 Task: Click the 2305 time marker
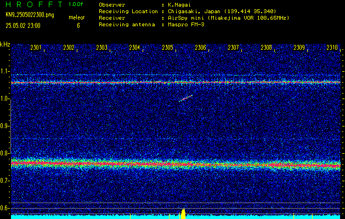click(167, 48)
